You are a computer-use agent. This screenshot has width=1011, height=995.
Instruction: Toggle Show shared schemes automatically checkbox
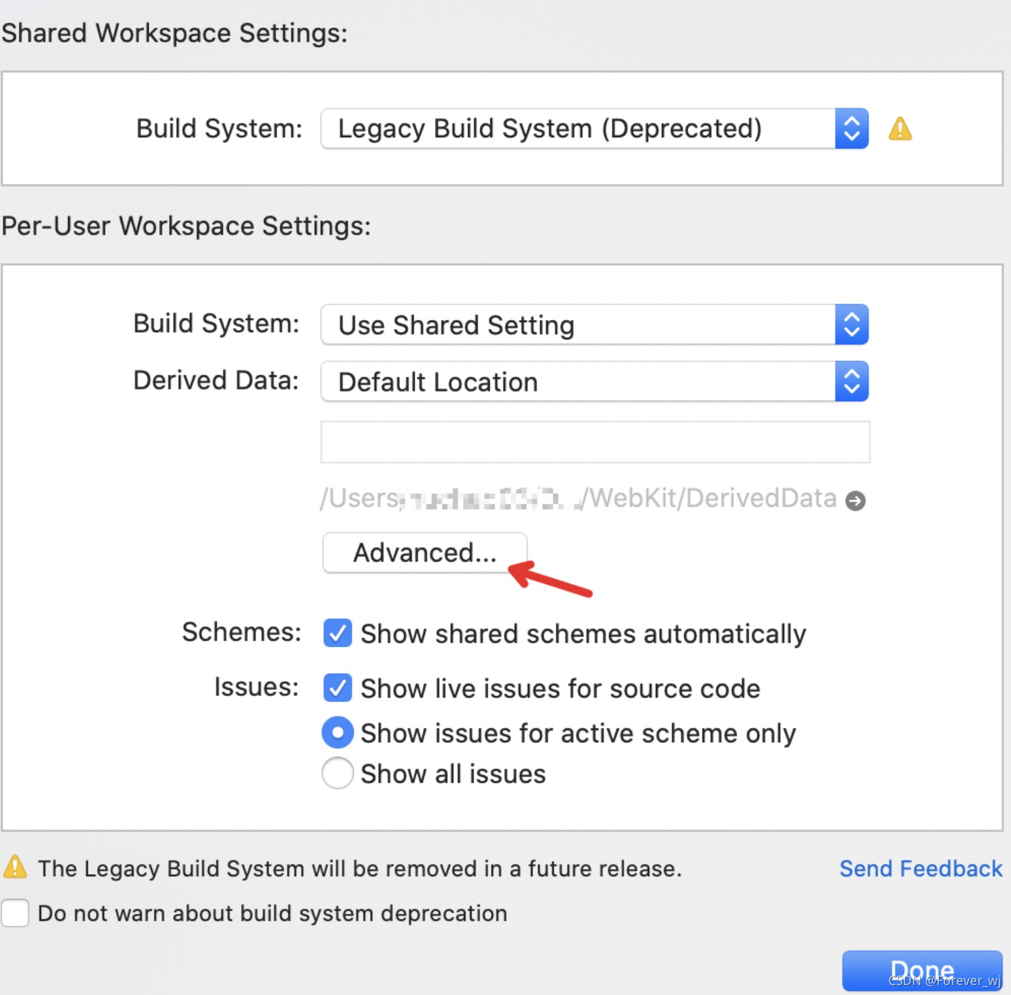point(337,633)
